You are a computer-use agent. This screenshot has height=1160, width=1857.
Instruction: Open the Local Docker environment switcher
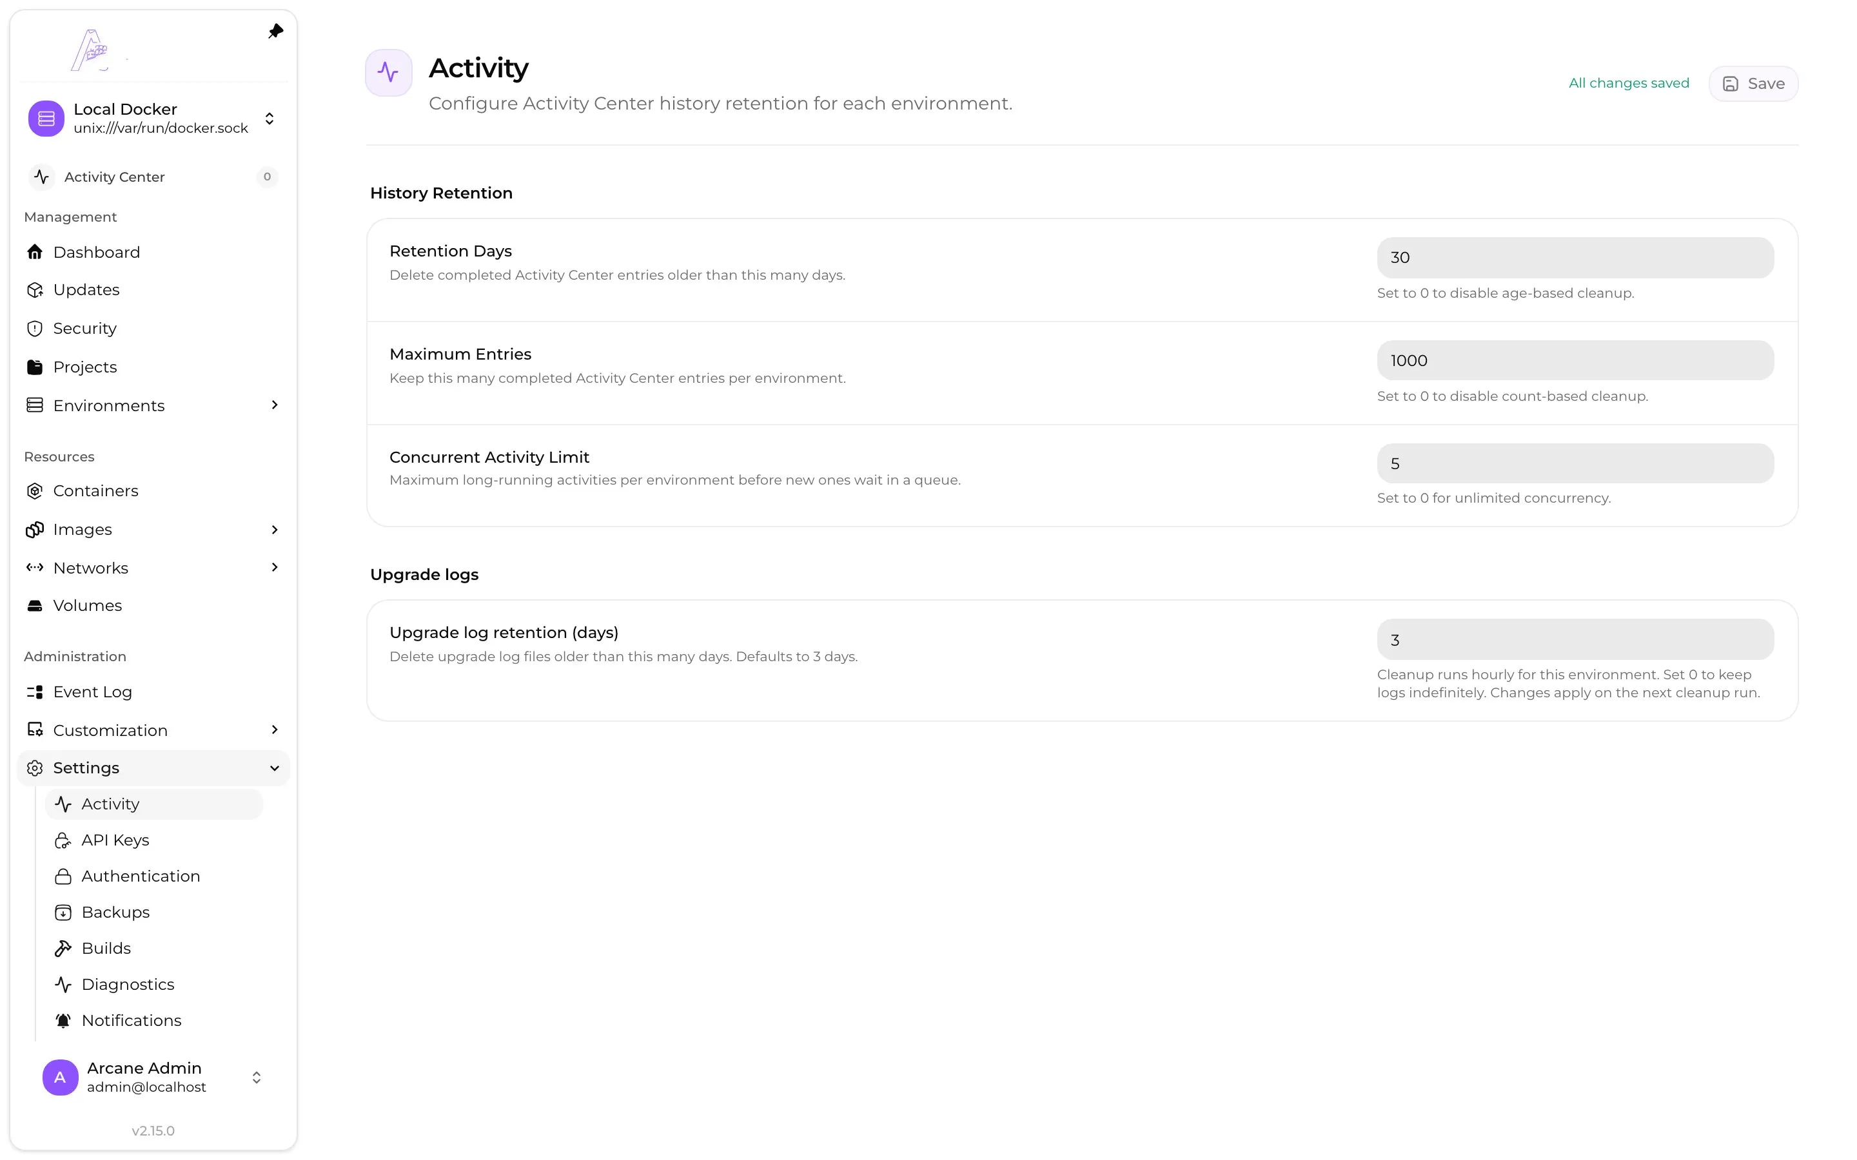(153, 118)
